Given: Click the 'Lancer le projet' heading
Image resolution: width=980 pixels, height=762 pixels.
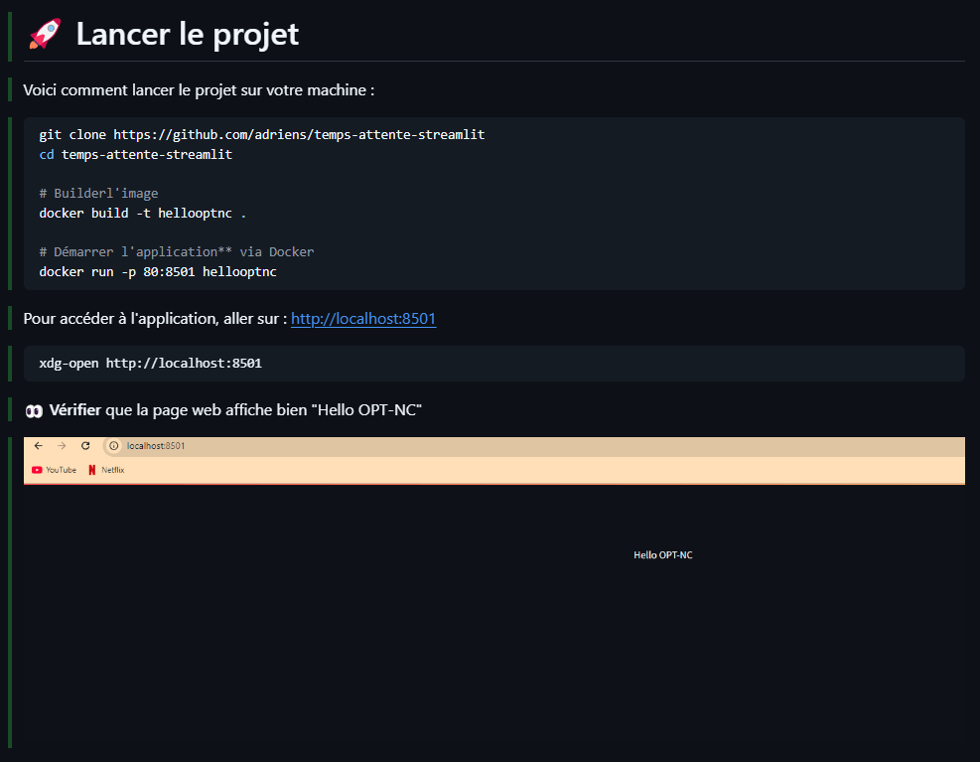Looking at the screenshot, I should (x=187, y=34).
